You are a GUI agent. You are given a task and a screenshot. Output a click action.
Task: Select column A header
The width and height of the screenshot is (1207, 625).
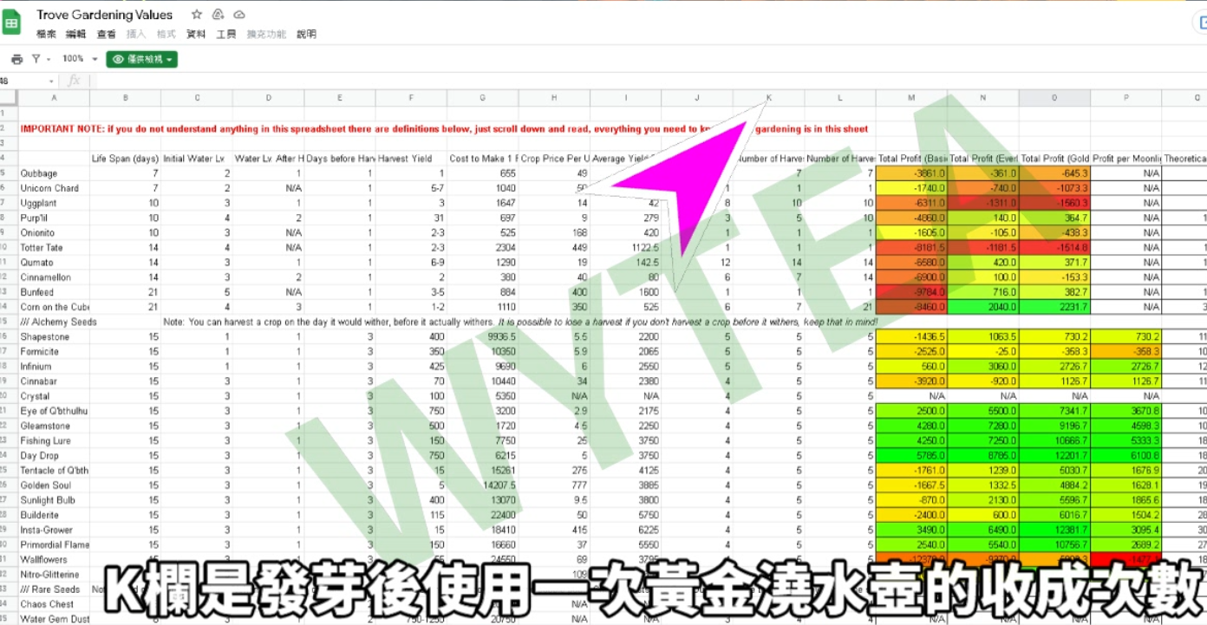coord(54,98)
